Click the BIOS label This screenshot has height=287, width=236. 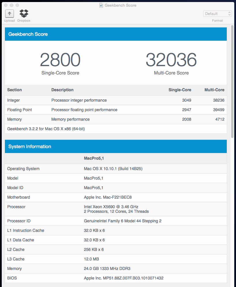(12, 278)
